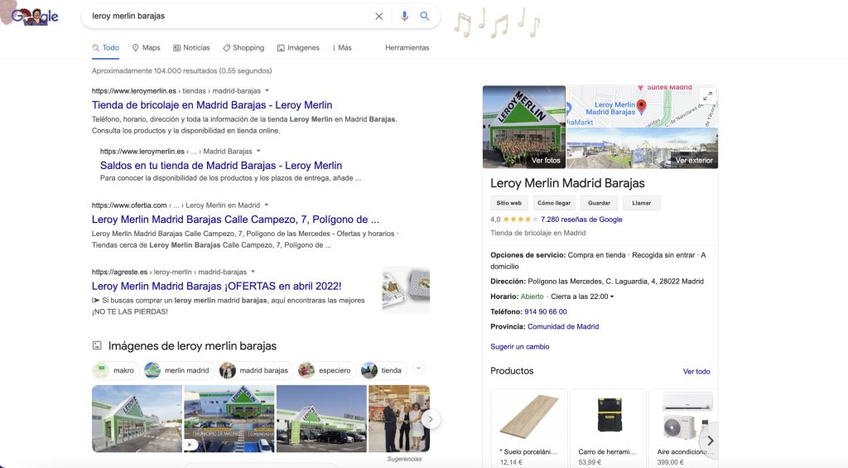The height and width of the screenshot is (468, 848).
Task: Expand the map with the expand arrows icon
Action: [707, 96]
